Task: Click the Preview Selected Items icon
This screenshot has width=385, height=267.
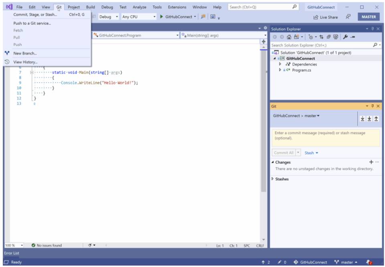Action: pos(353,37)
